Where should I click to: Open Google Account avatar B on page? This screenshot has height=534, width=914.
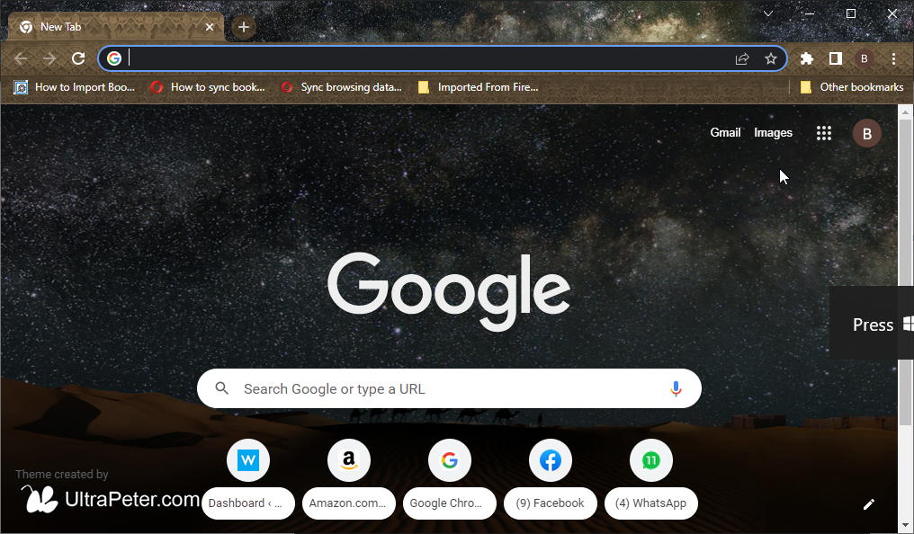(867, 133)
